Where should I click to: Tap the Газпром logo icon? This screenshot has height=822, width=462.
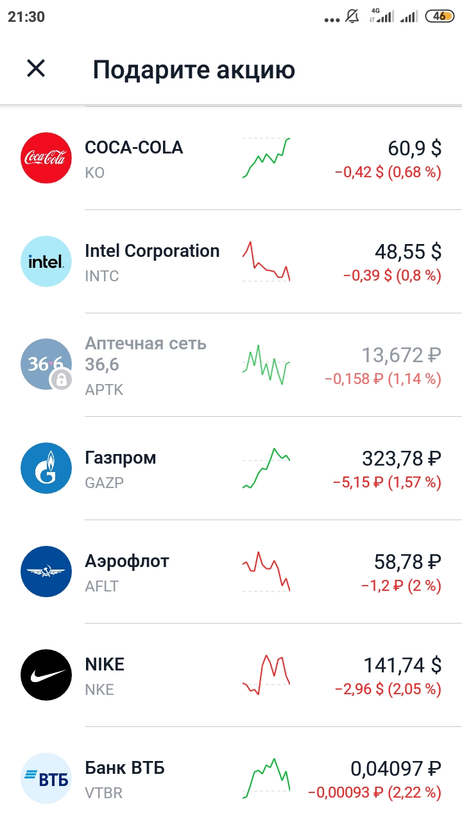[46, 468]
